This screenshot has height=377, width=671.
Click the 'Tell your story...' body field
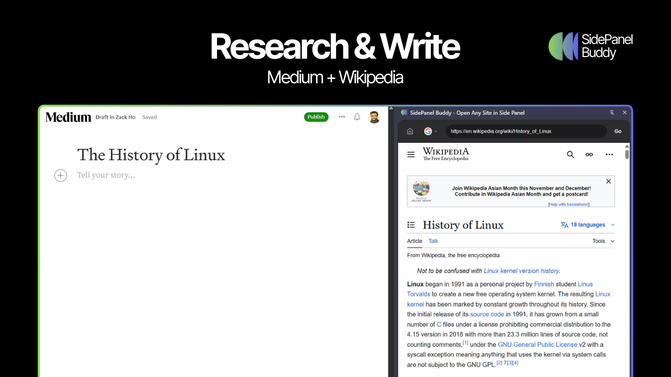coord(106,175)
